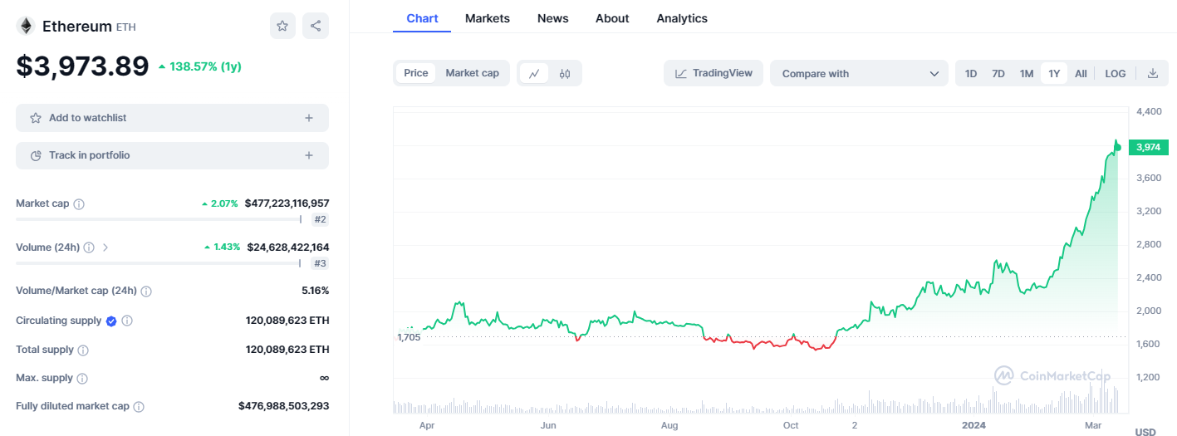Click the 2024 axis label
Screen dimensions: 1177x436
click(973, 425)
